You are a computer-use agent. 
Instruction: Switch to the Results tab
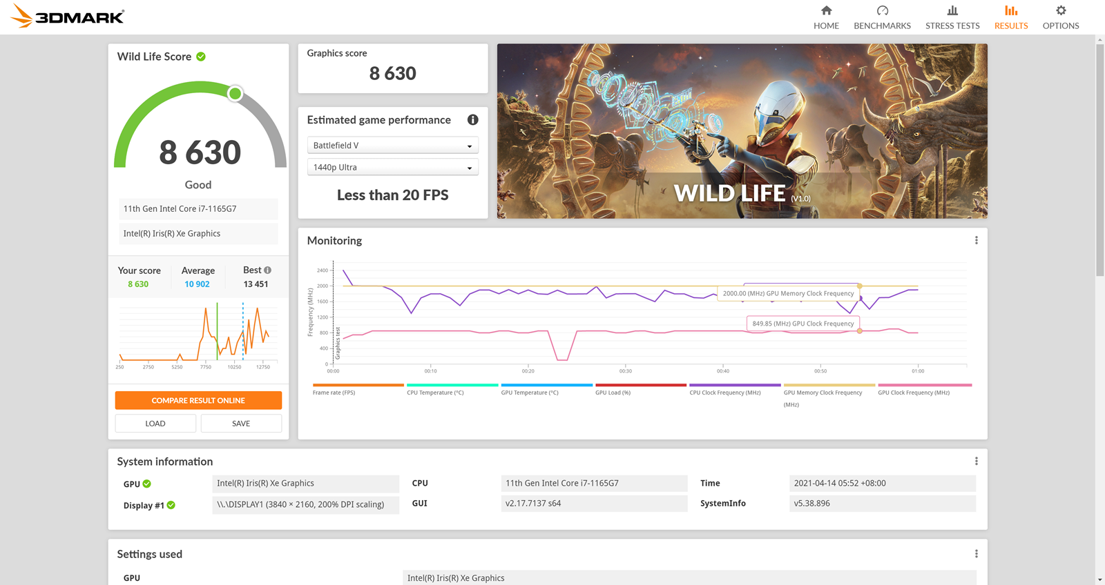(1011, 17)
